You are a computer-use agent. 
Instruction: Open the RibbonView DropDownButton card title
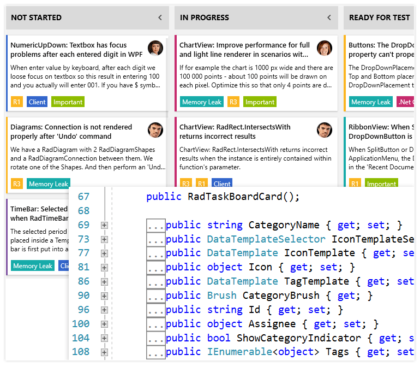pos(381,132)
